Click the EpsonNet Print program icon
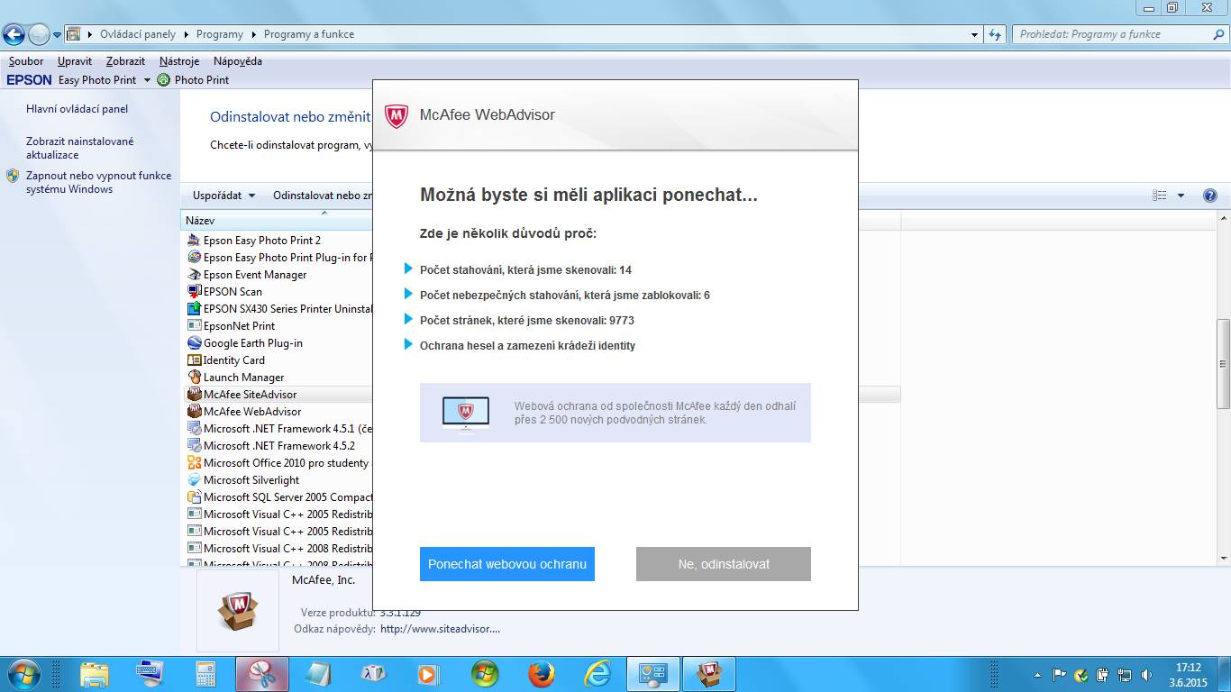This screenshot has height=692, width=1231. [194, 326]
